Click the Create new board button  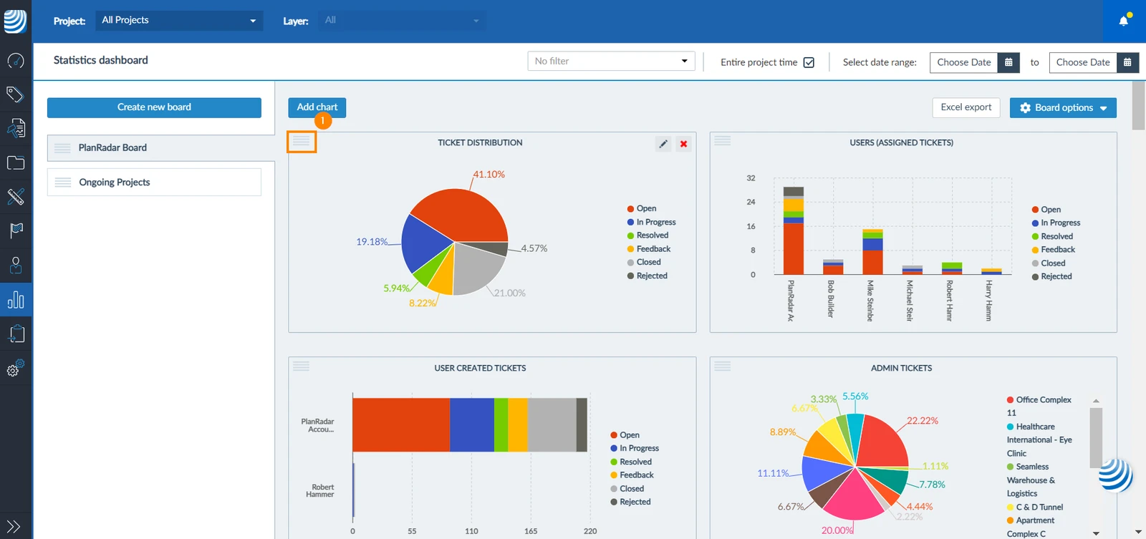(x=154, y=107)
